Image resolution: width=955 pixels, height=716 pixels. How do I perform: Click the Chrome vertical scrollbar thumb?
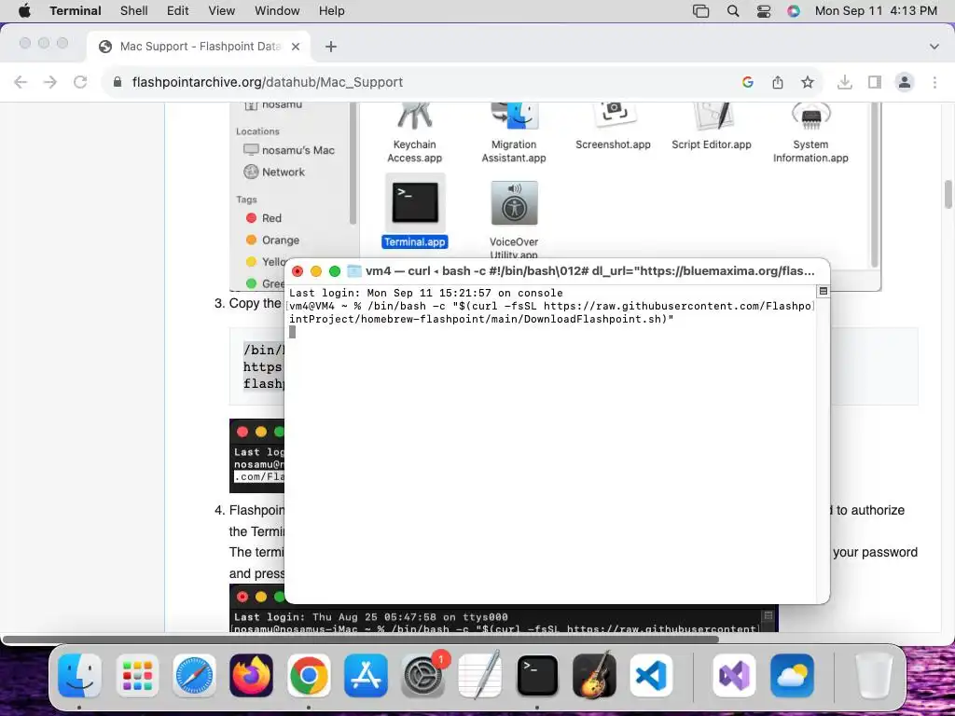click(x=948, y=195)
